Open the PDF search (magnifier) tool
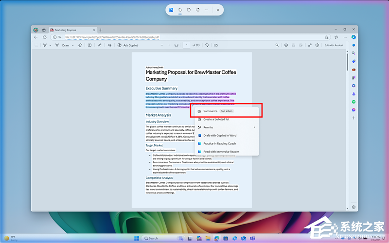 tap(277, 45)
